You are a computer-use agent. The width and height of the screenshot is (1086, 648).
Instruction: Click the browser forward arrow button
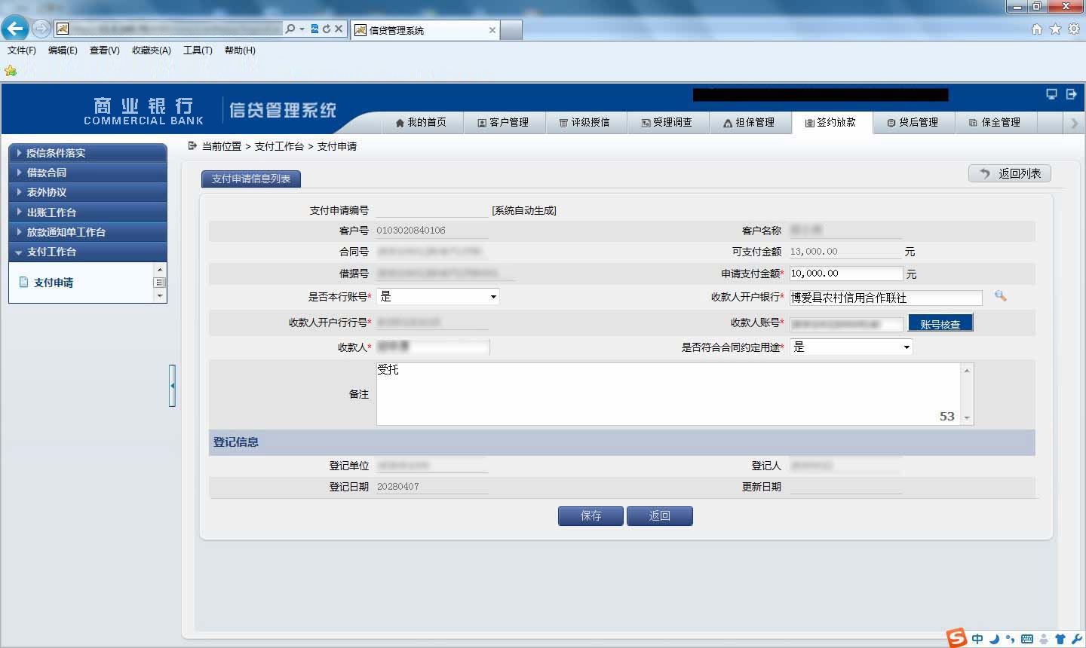point(41,29)
